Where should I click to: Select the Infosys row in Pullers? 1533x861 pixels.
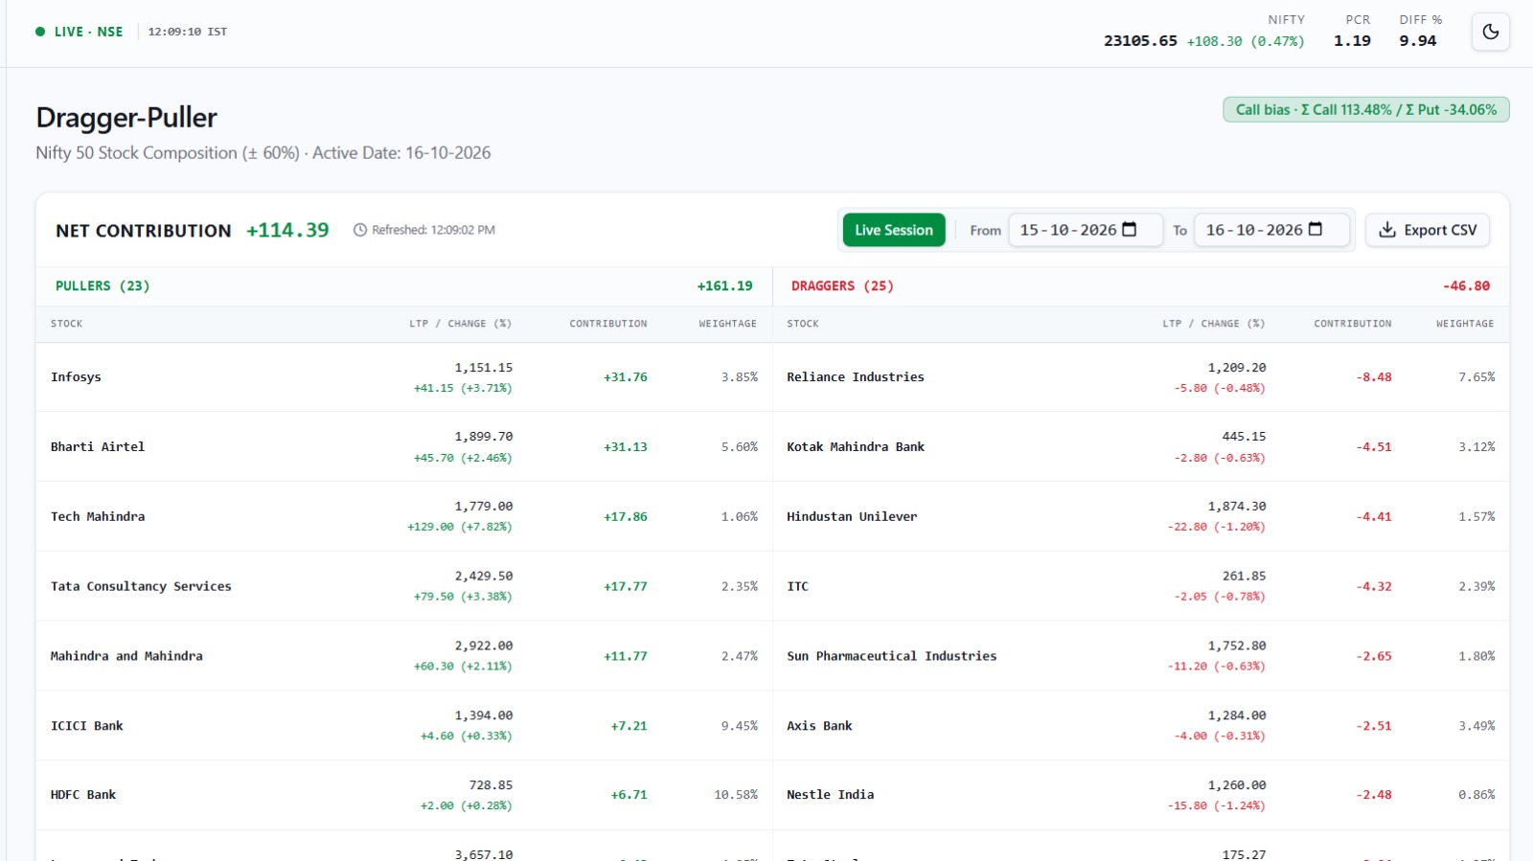pyautogui.click(x=404, y=377)
